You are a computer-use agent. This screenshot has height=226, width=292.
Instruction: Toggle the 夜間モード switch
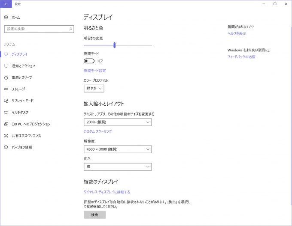89,61
